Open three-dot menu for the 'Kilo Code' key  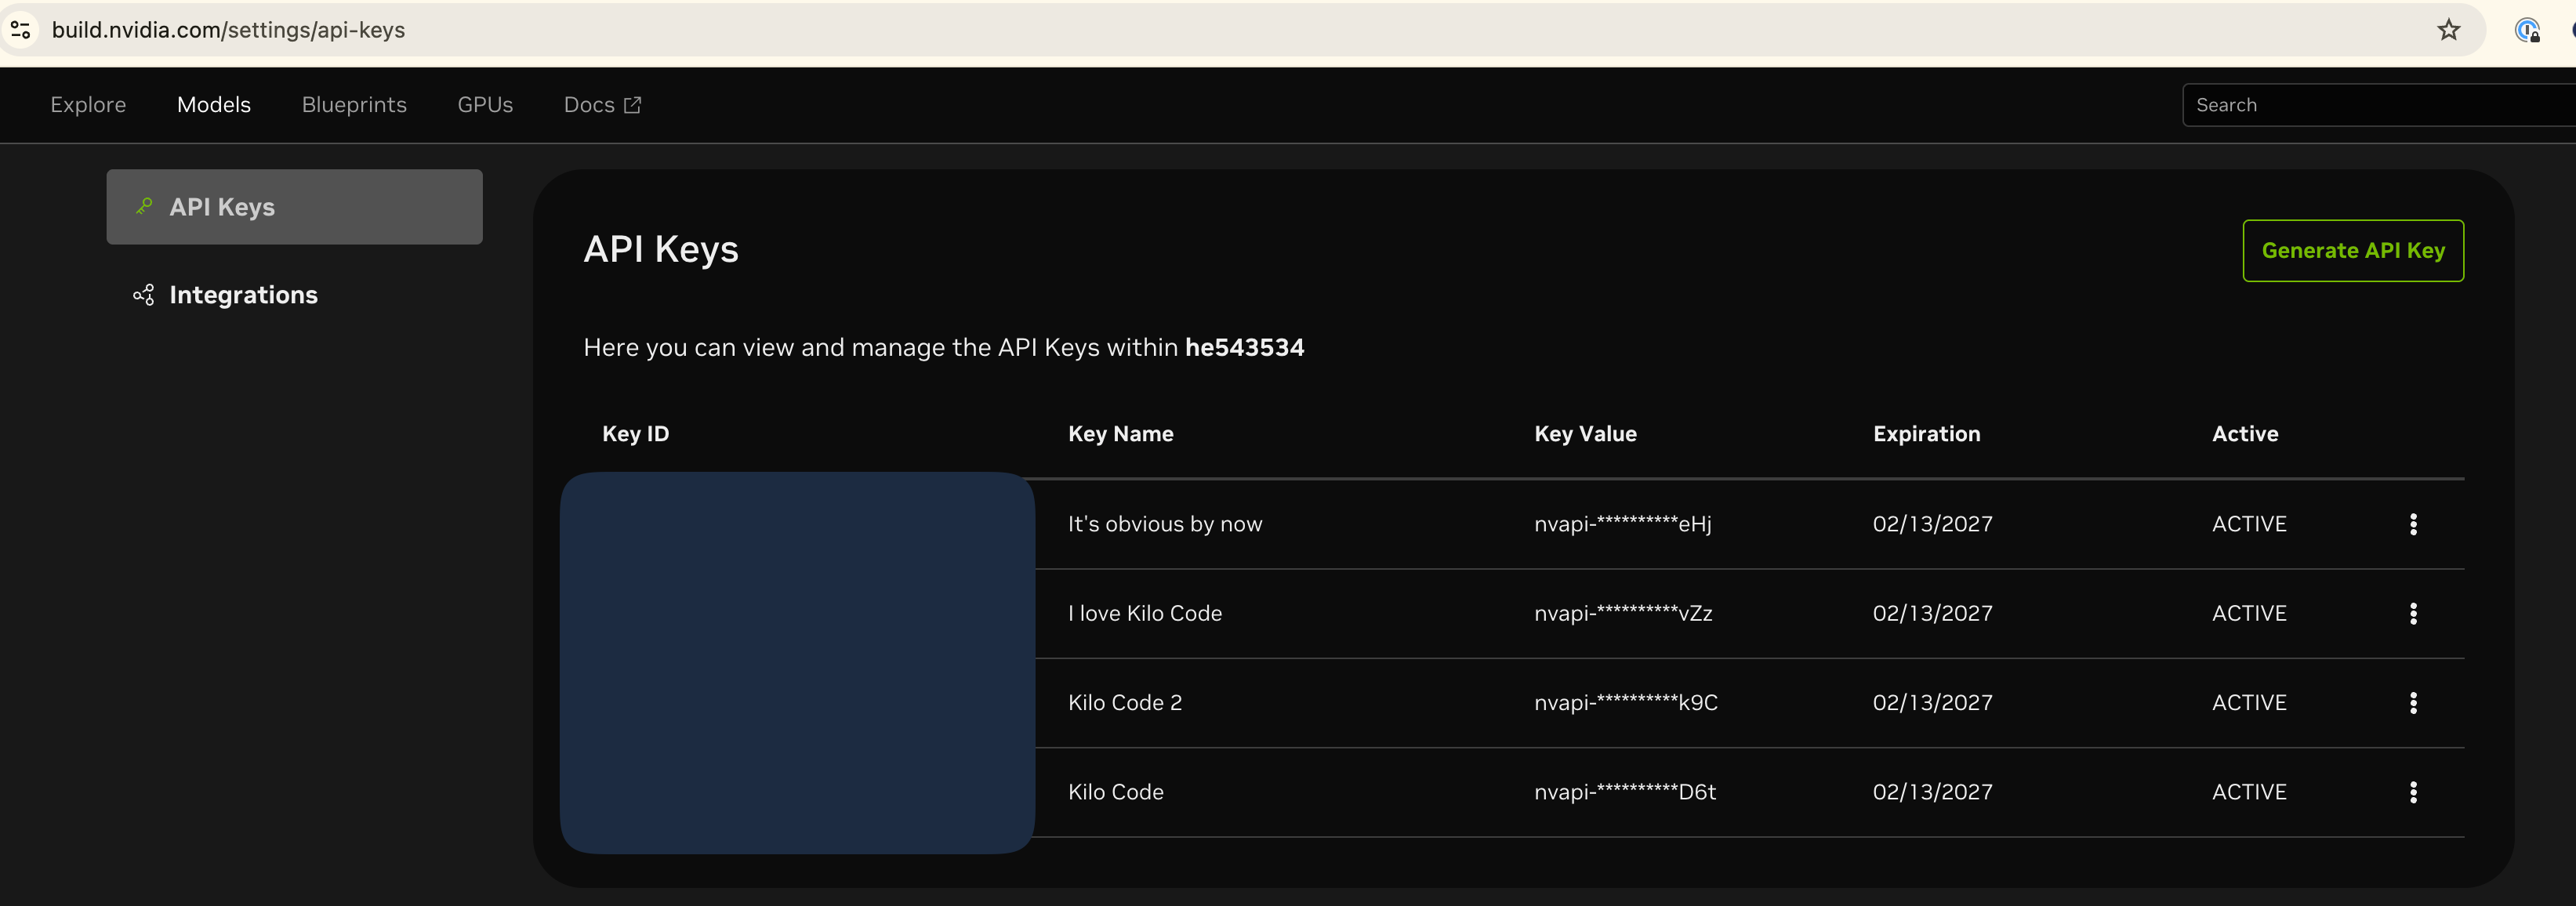pyautogui.click(x=2412, y=792)
